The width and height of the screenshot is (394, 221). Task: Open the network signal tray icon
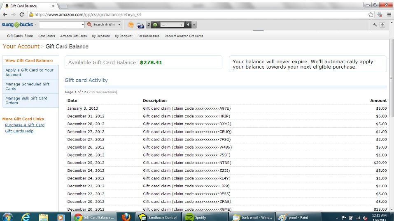pyautogui.click(x=358, y=218)
